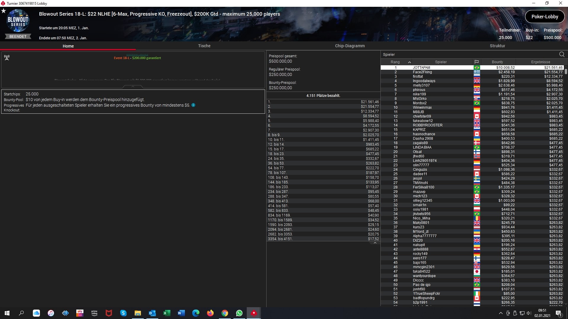
Task: Click the flag column header icon
Action: coord(477,62)
